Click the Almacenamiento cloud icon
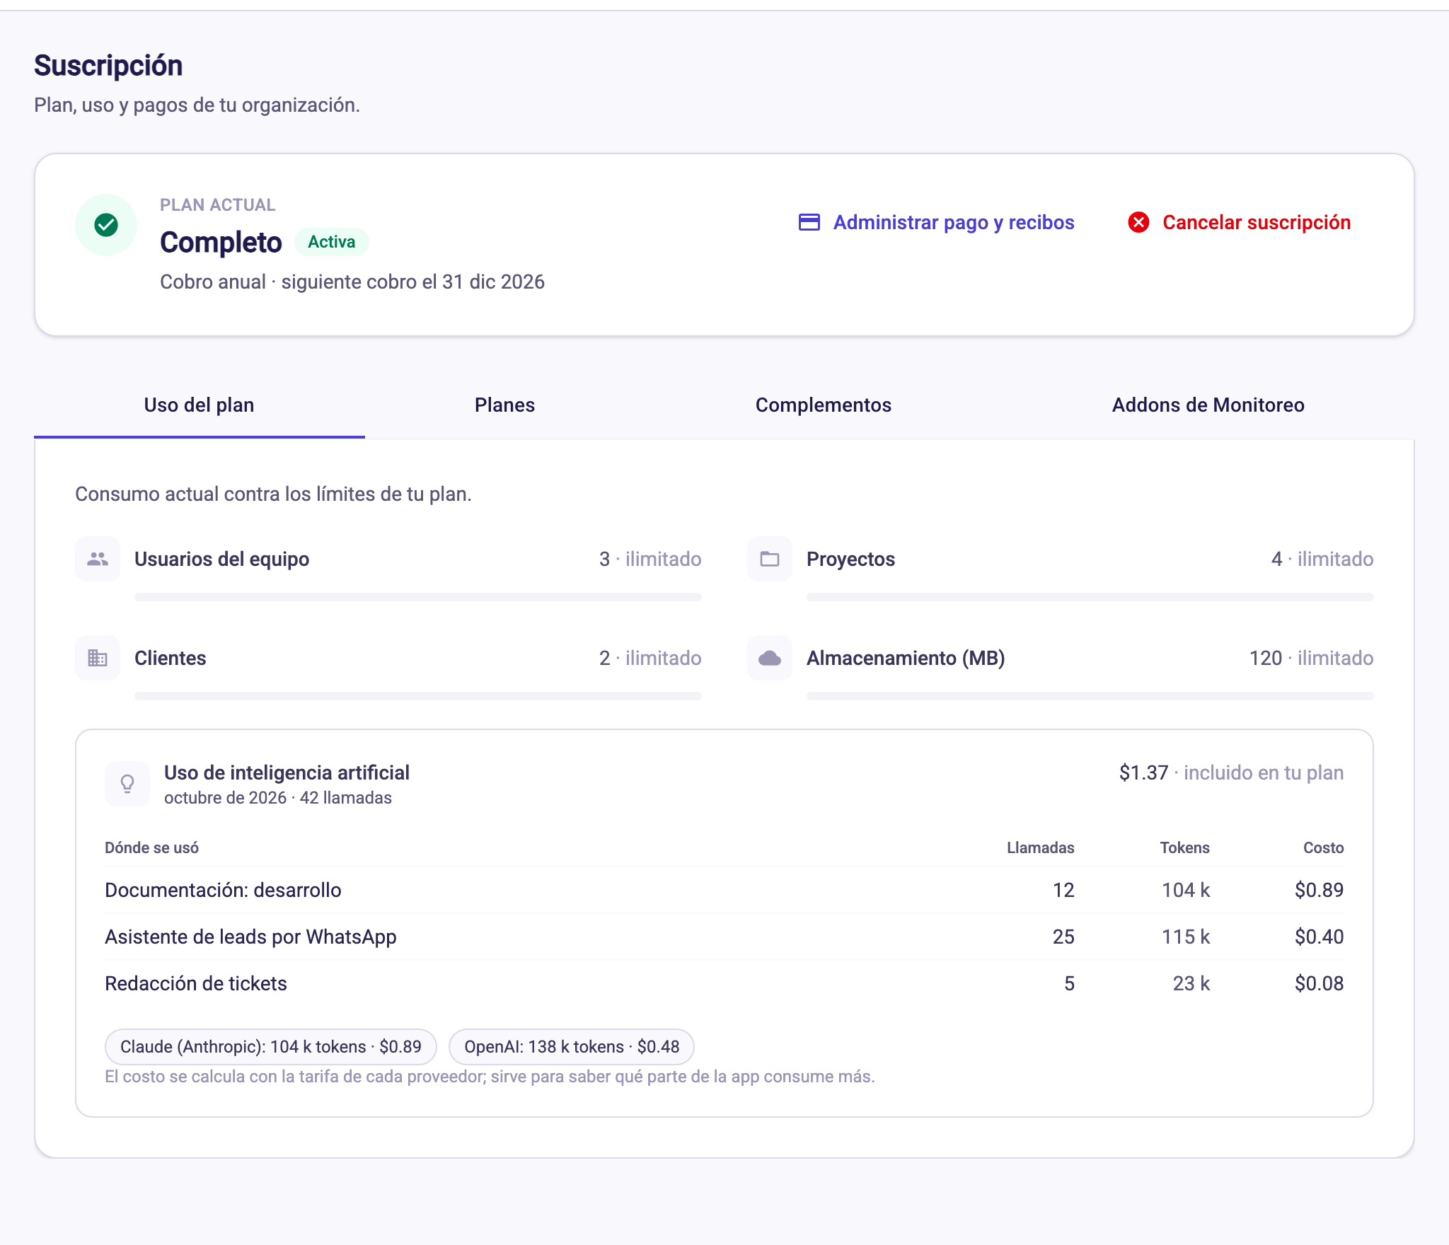1449x1245 pixels. coord(770,658)
